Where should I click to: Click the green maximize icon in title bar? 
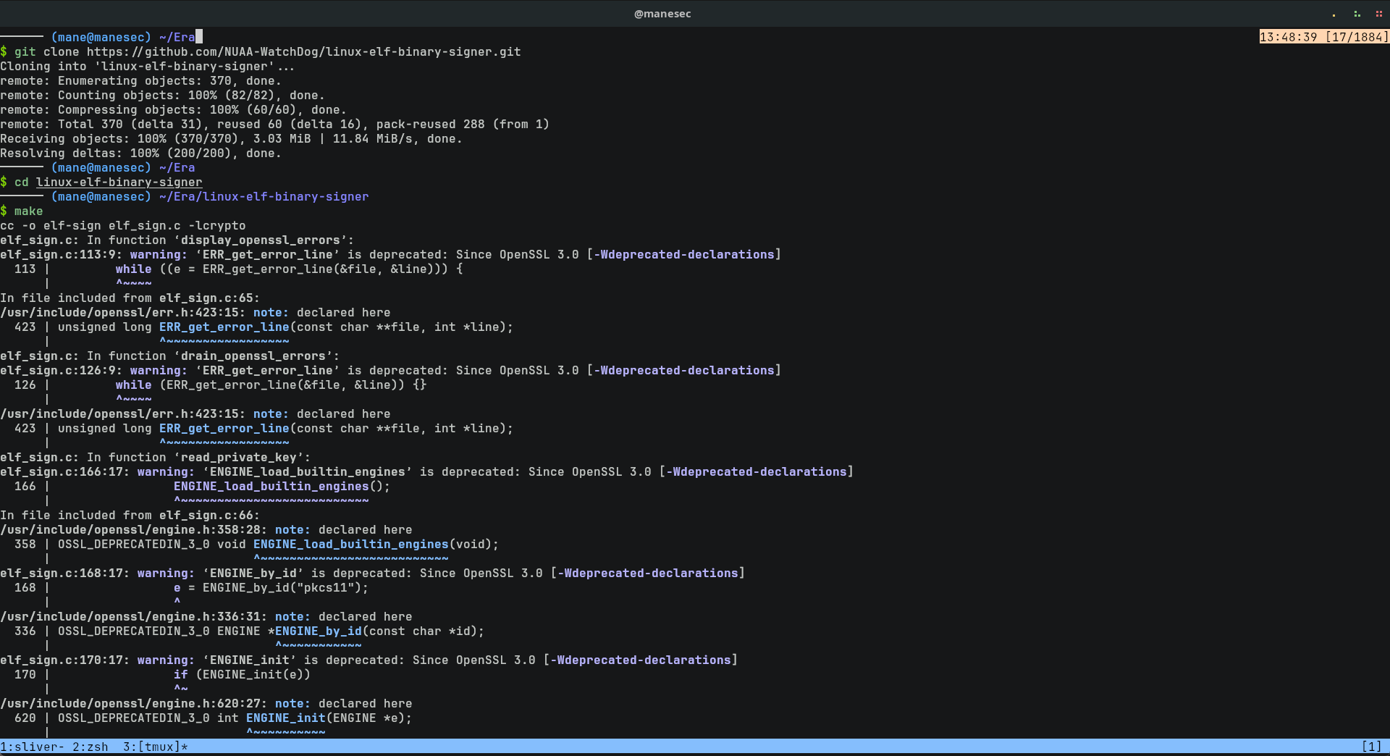point(1357,14)
